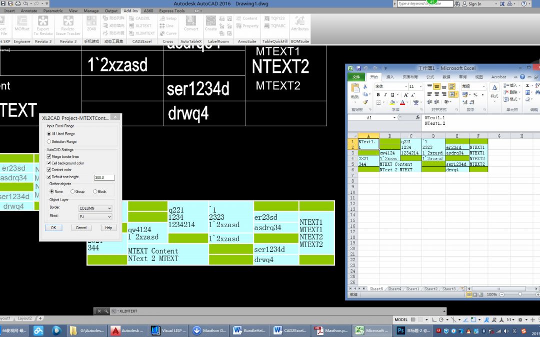Open the Border layer dropdown
Screen dimensions: 540x337
coord(95,208)
